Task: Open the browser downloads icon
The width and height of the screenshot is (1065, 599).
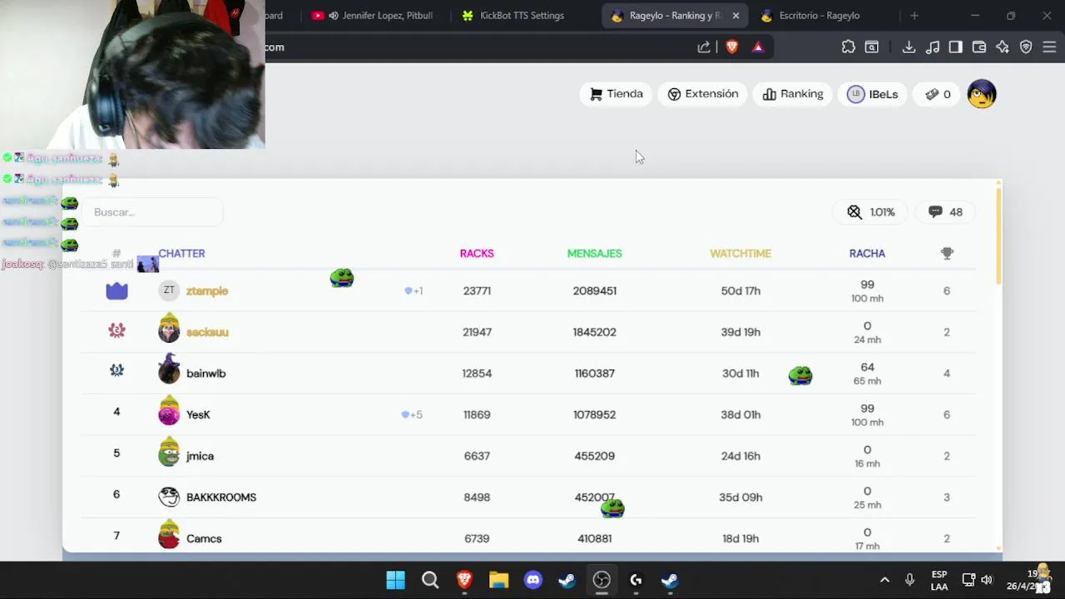Action: coord(909,47)
